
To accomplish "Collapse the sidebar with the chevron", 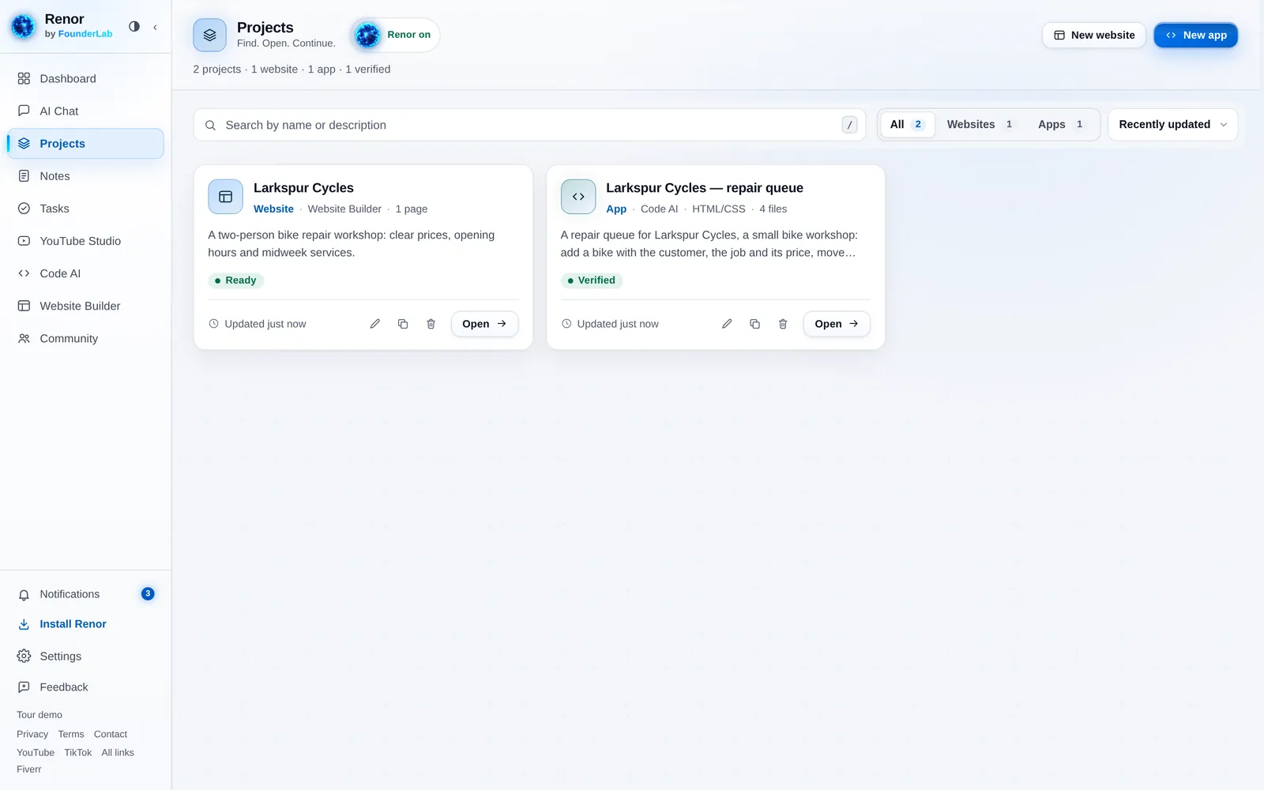I will coord(155,27).
